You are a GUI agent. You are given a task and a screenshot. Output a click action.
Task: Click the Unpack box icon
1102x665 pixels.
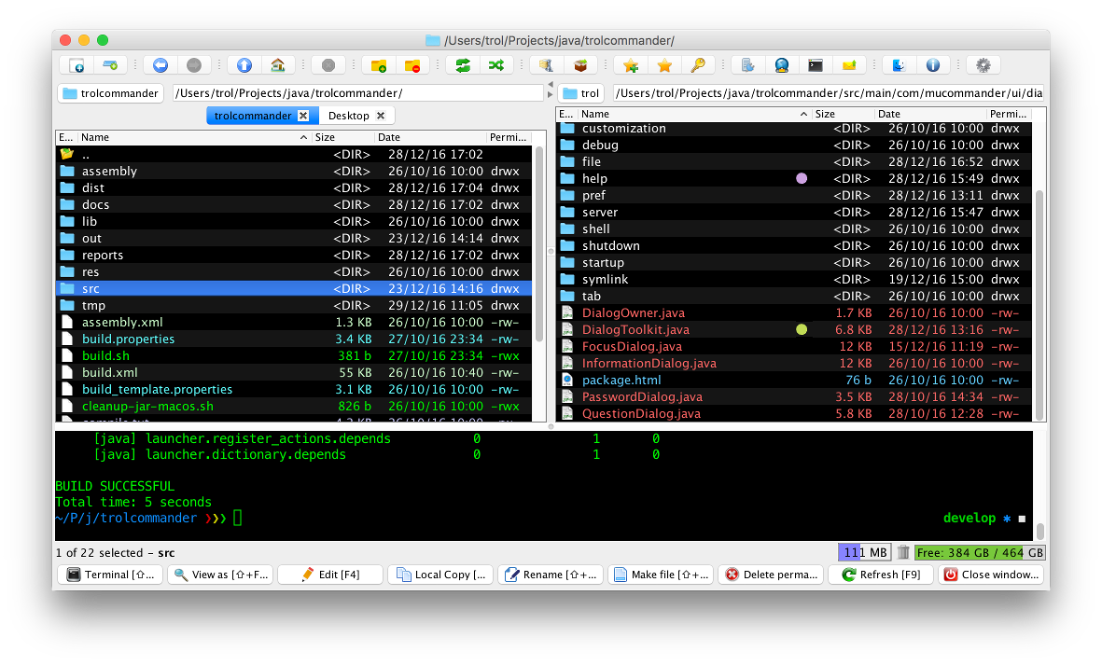579,65
